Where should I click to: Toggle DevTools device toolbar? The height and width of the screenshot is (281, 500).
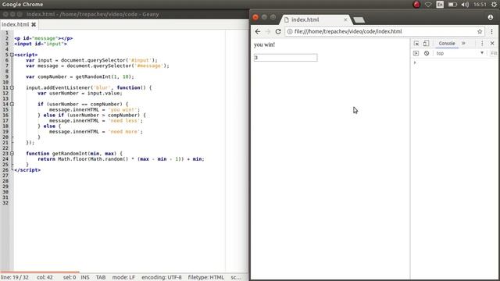click(426, 44)
